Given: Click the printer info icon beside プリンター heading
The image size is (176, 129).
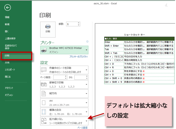Looking at the screenshot, I should click(x=88, y=42).
